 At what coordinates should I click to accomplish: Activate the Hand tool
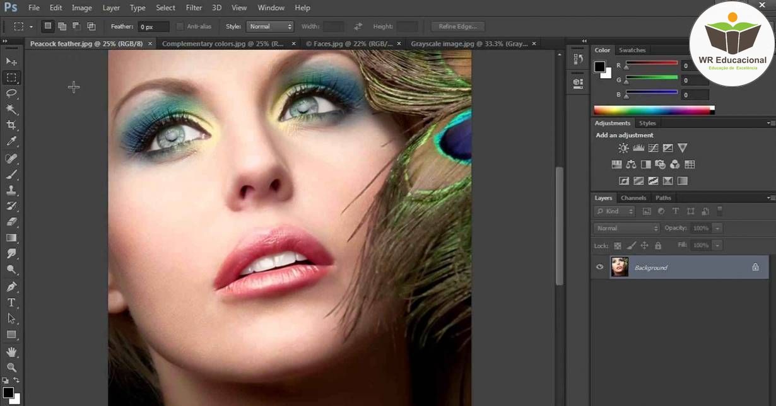(x=11, y=352)
